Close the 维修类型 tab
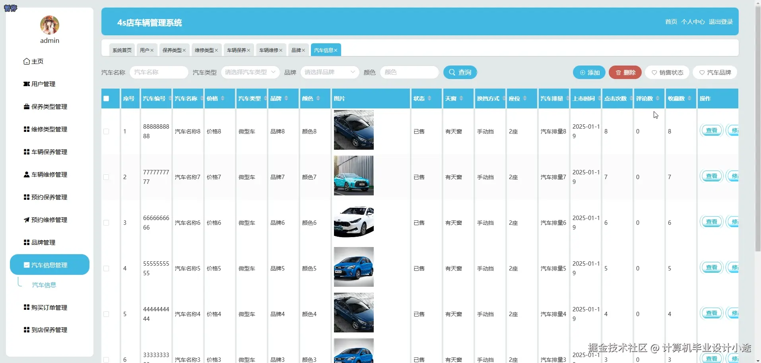The height and width of the screenshot is (363, 761). tap(216, 50)
